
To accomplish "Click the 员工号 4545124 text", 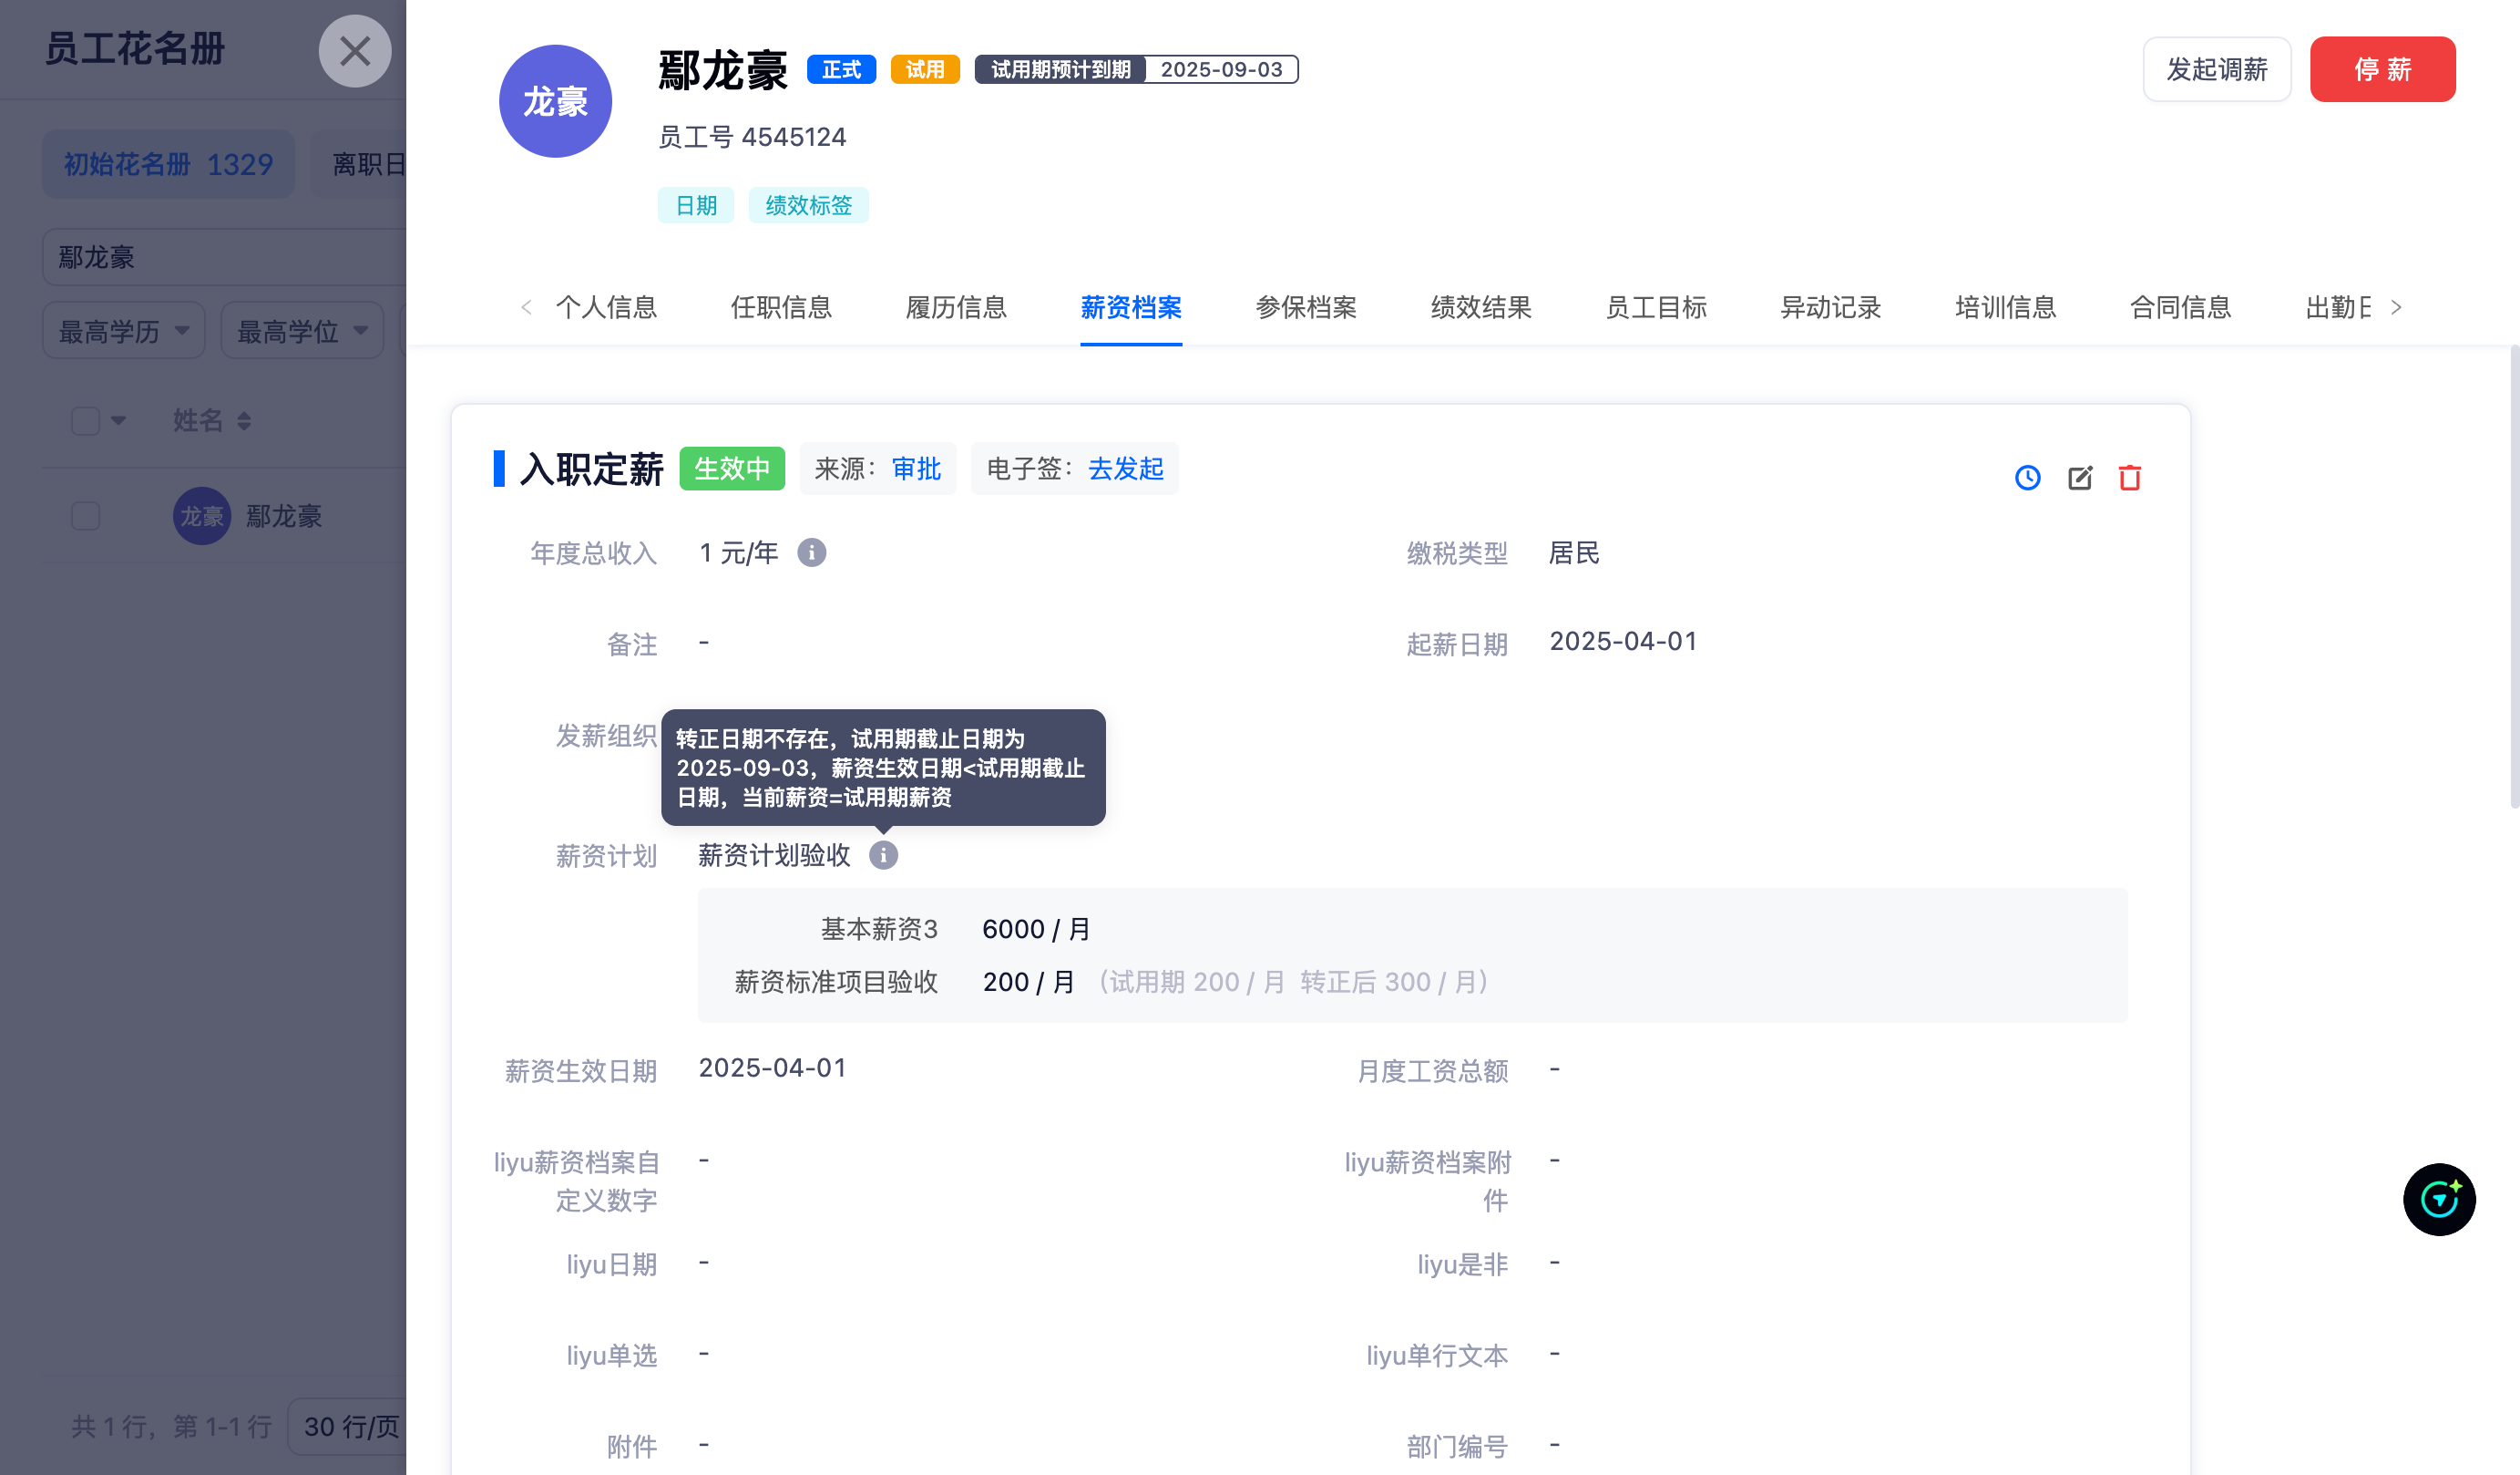I will click(x=752, y=137).
